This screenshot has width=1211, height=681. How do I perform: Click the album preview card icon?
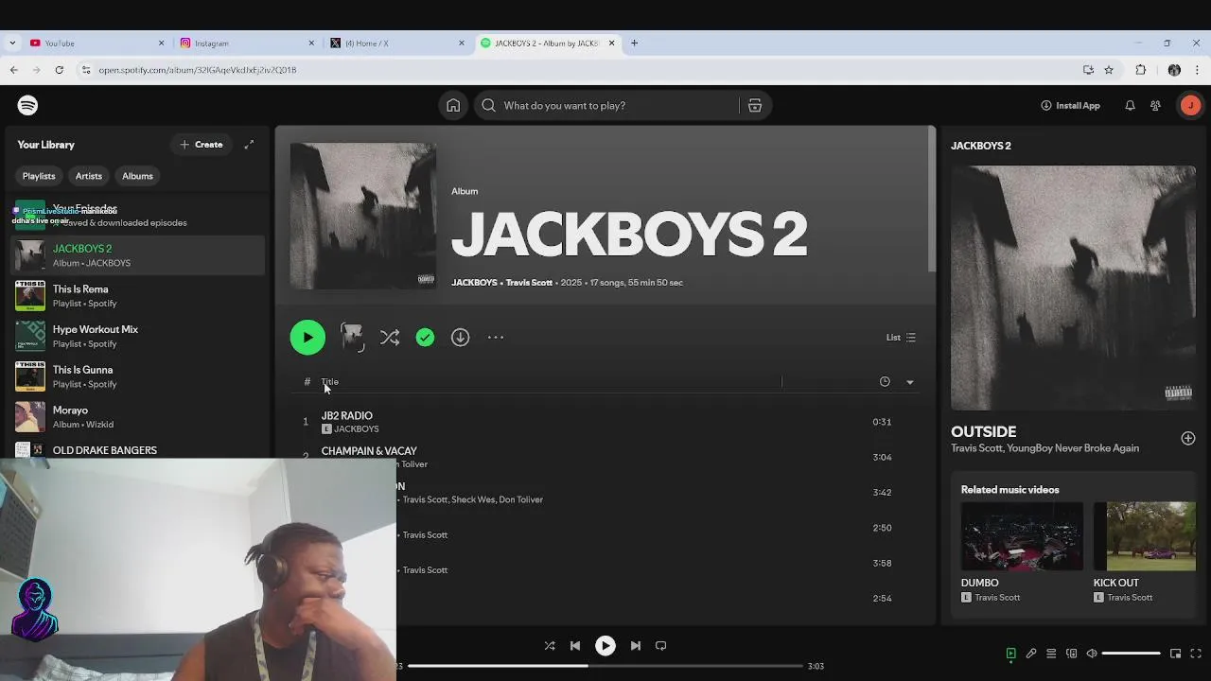[352, 338]
